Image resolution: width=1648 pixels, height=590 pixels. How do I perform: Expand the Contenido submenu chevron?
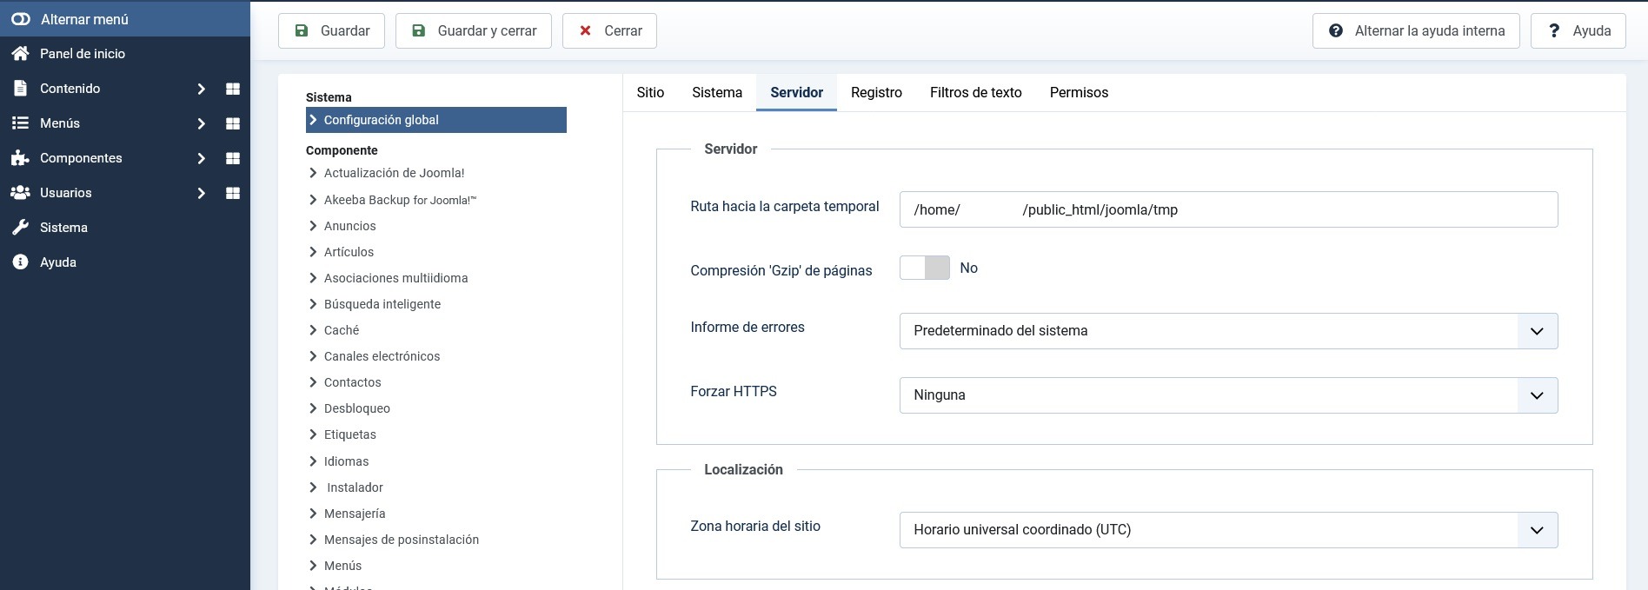pyautogui.click(x=201, y=89)
